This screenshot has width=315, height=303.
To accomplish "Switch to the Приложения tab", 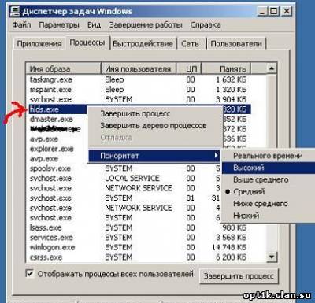I will coord(39,43).
